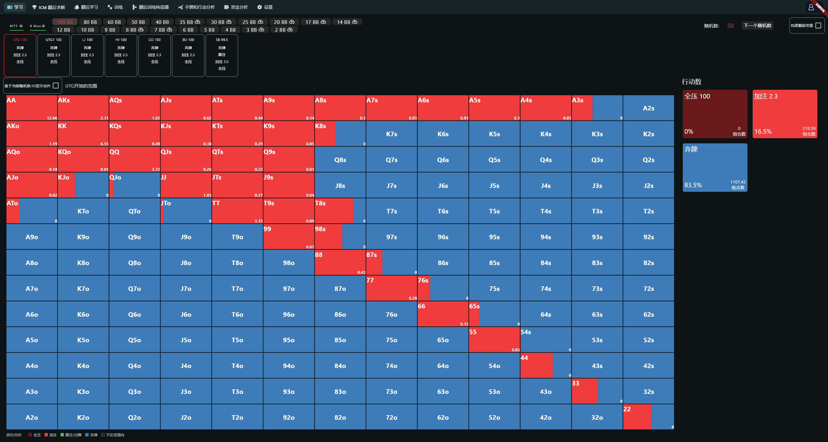Click cloud download icon on 14 BB
Viewport: 828px width, 442px height.
click(x=355, y=22)
